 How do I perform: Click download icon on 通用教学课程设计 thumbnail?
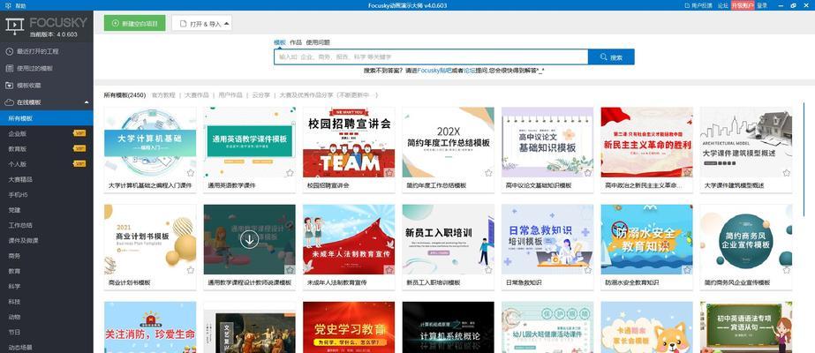pyautogui.click(x=250, y=239)
